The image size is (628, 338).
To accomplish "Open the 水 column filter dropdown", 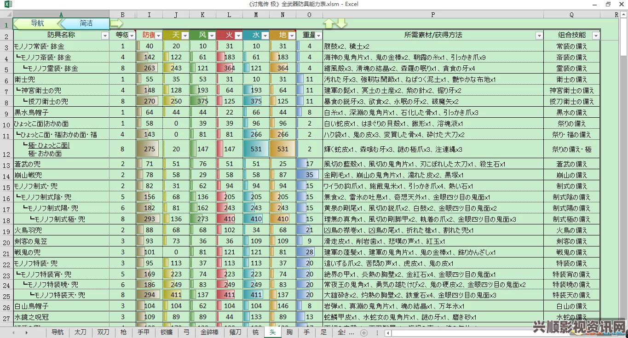I will (265, 35).
